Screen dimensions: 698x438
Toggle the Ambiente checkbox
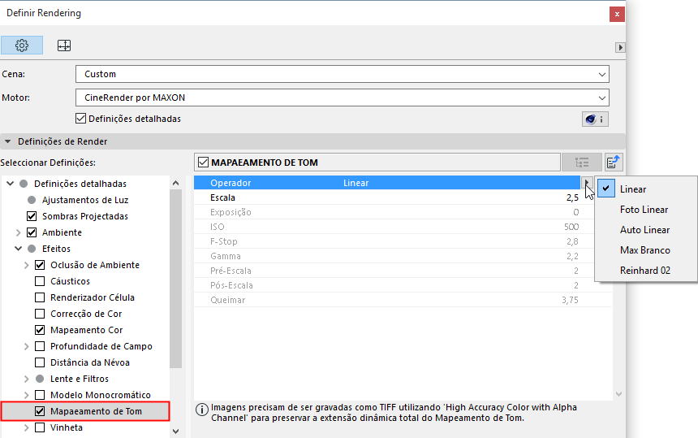32,232
